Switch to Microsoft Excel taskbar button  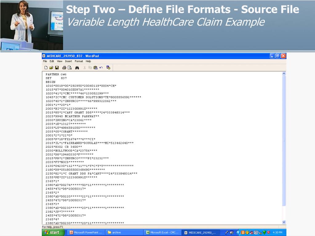click(162, 232)
